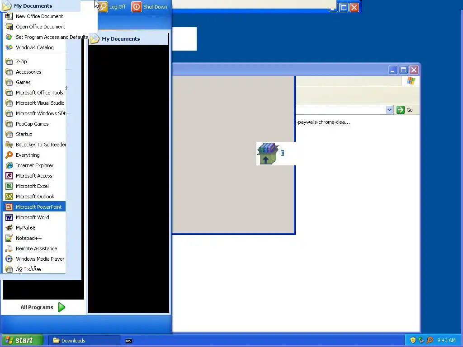Open My Documents in right Start panel

[129, 39]
